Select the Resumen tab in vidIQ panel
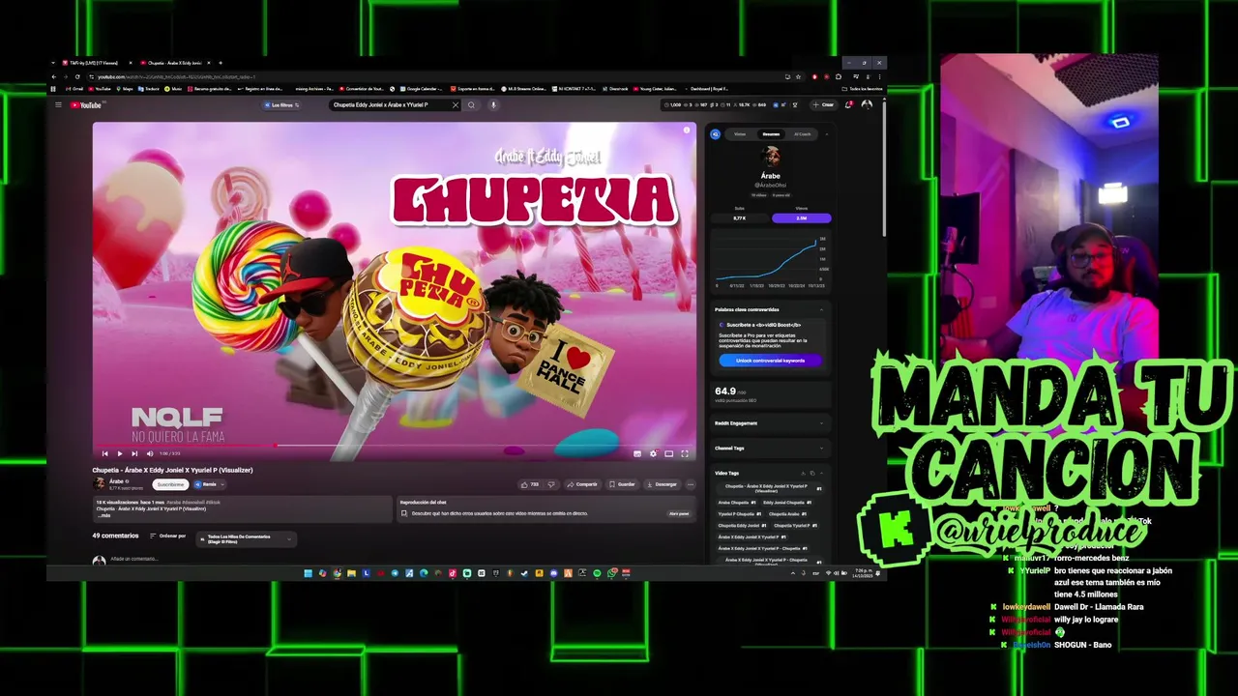Image resolution: width=1238 pixels, height=696 pixels. [771, 134]
